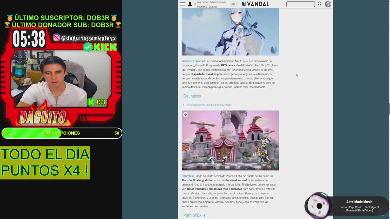Click the Final Fantasy trending link

point(203,2)
